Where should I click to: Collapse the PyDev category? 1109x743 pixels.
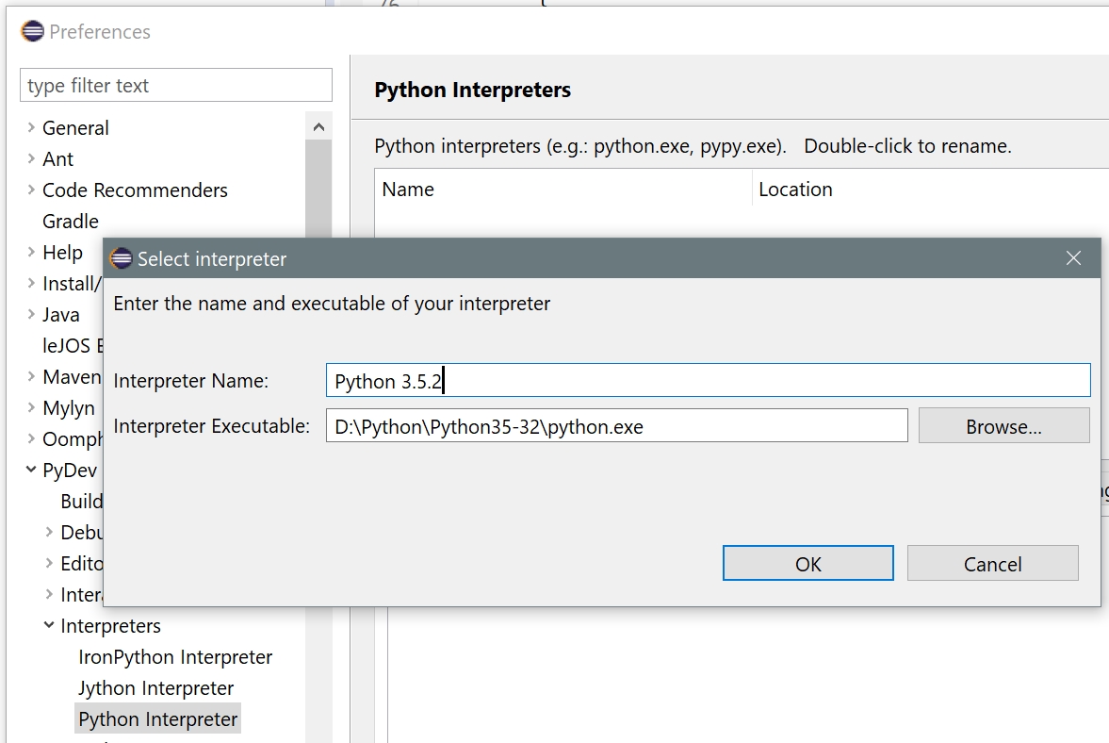click(x=30, y=470)
